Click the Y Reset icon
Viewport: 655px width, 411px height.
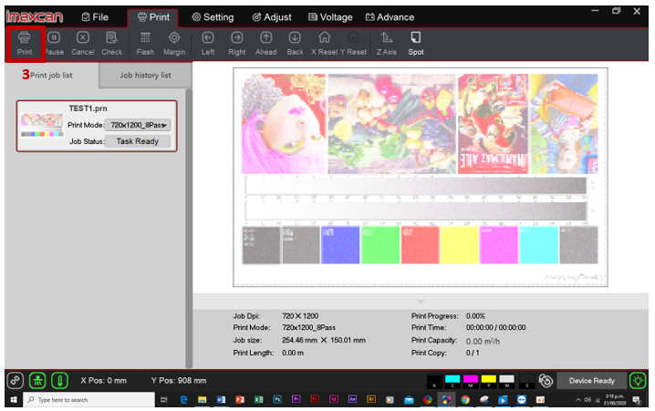click(x=353, y=44)
